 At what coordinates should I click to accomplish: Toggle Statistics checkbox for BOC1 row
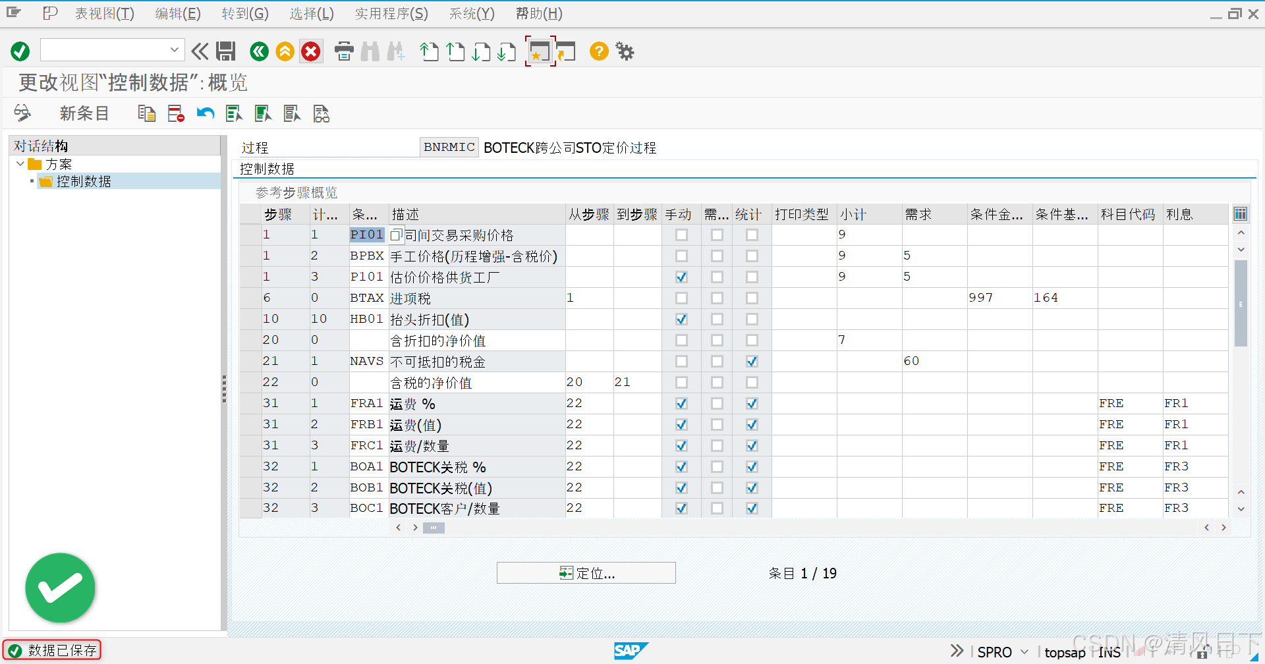pos(752,508)
